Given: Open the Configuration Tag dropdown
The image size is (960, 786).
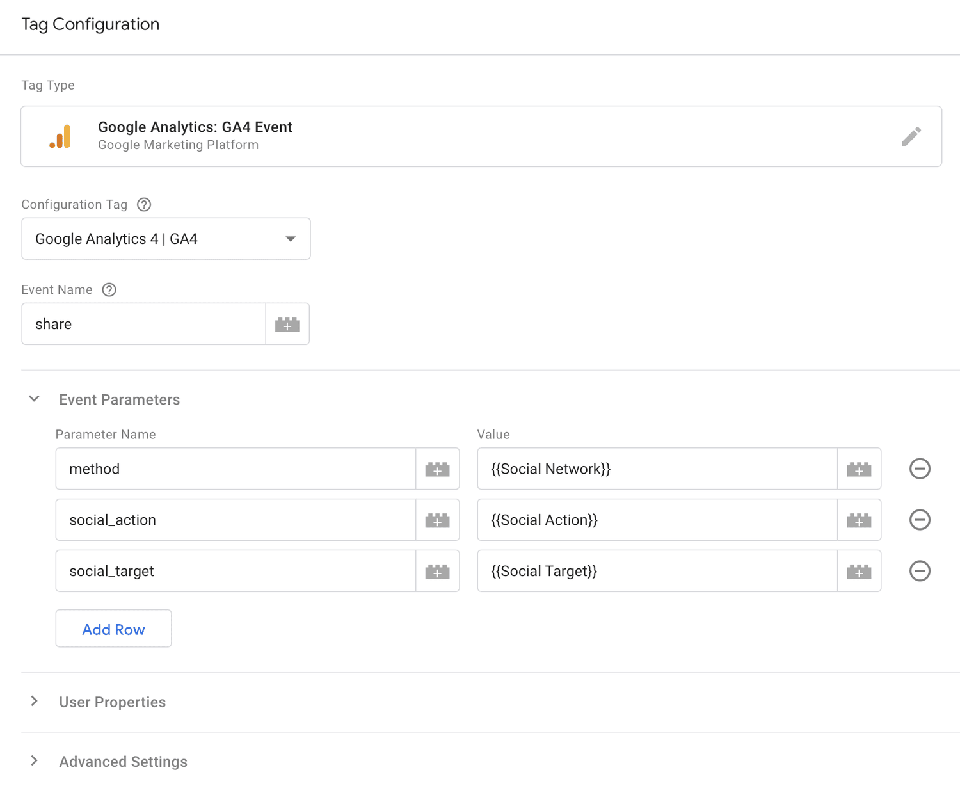Looking at the screenshot, I should pyautogui.click(x=291, y=238).
